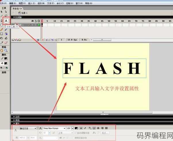This screenshot has height=141, width=173.
Task: Pick the Line tool
Action: (x=1, y=16)
